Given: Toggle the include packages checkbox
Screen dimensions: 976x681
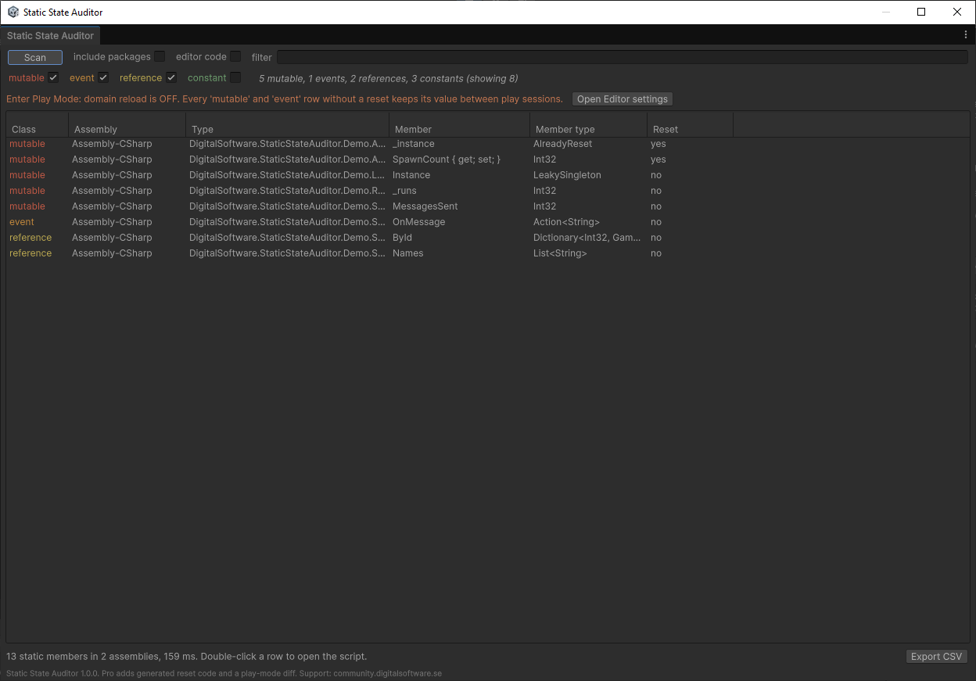Looking at the screenshot, I should click(160, 56).
